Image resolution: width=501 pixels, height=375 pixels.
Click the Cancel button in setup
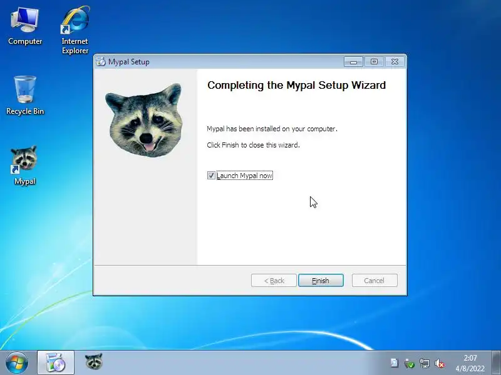point(374,280)
